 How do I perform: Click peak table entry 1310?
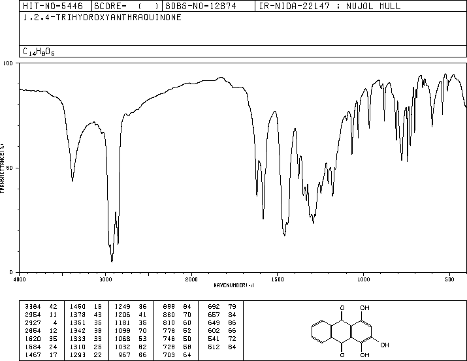point(78,347)
